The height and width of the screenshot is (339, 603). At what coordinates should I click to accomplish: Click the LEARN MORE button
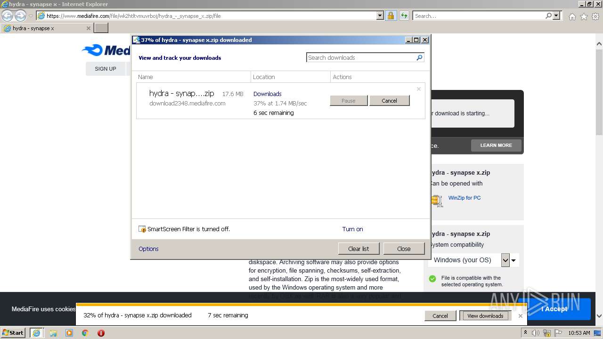[x=496, y=145]
